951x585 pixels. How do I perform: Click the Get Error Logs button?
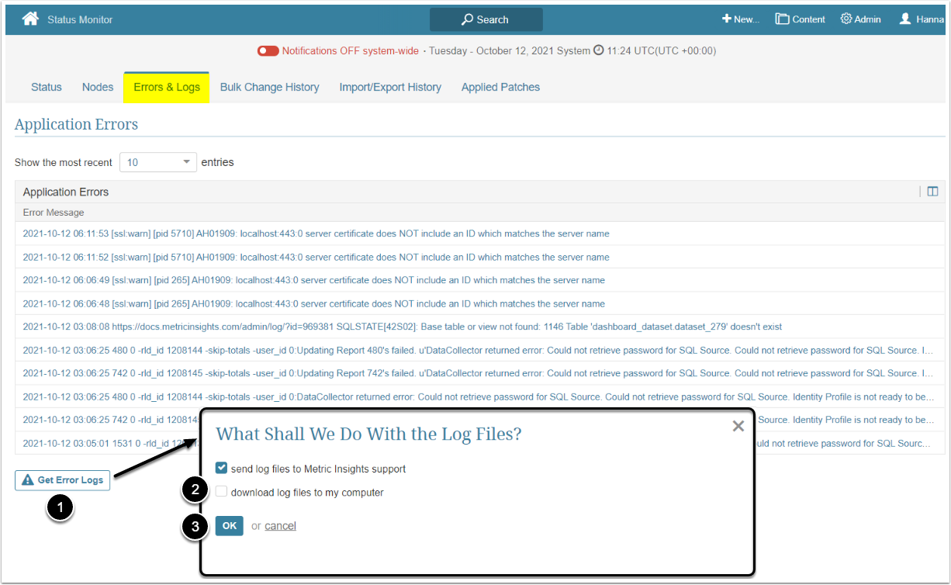(x=63, y=480)
